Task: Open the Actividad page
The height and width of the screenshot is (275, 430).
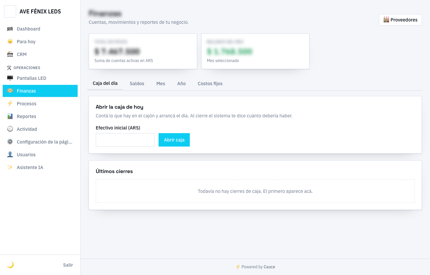Action: (40, 129)
